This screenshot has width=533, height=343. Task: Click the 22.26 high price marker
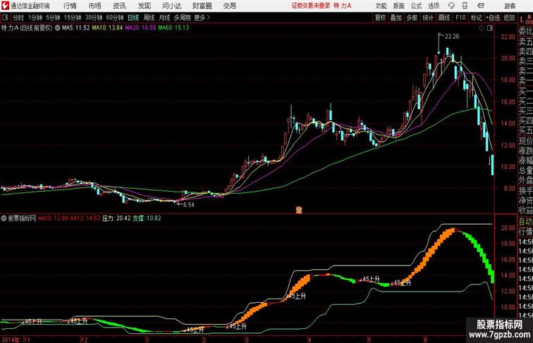(x=452, y=37)
